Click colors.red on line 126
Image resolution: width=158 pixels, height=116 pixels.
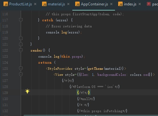pyautogui.click(x=140, y=75)
